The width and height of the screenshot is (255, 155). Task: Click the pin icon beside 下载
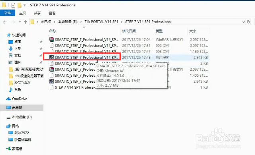pyautogui.click(x=41, y=49)
